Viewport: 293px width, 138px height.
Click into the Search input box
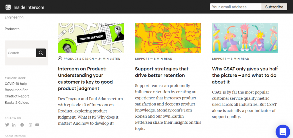click(22, 53)
